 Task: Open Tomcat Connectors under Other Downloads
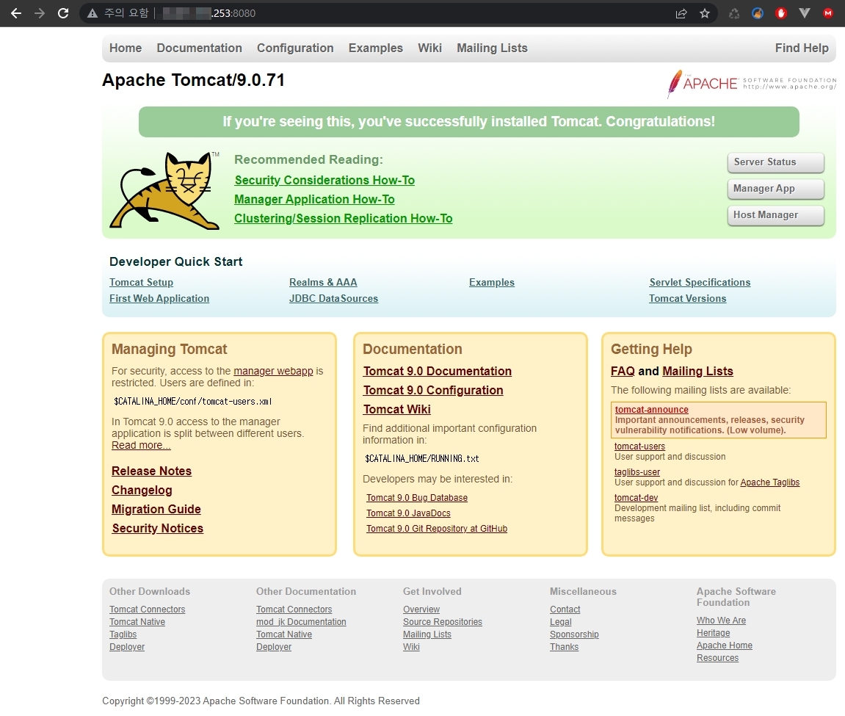pos(147,610)
